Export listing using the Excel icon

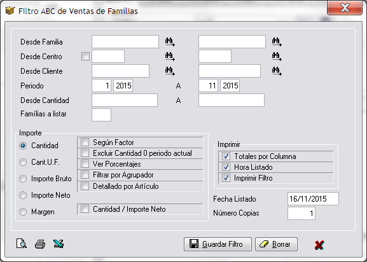pos(59,244)
